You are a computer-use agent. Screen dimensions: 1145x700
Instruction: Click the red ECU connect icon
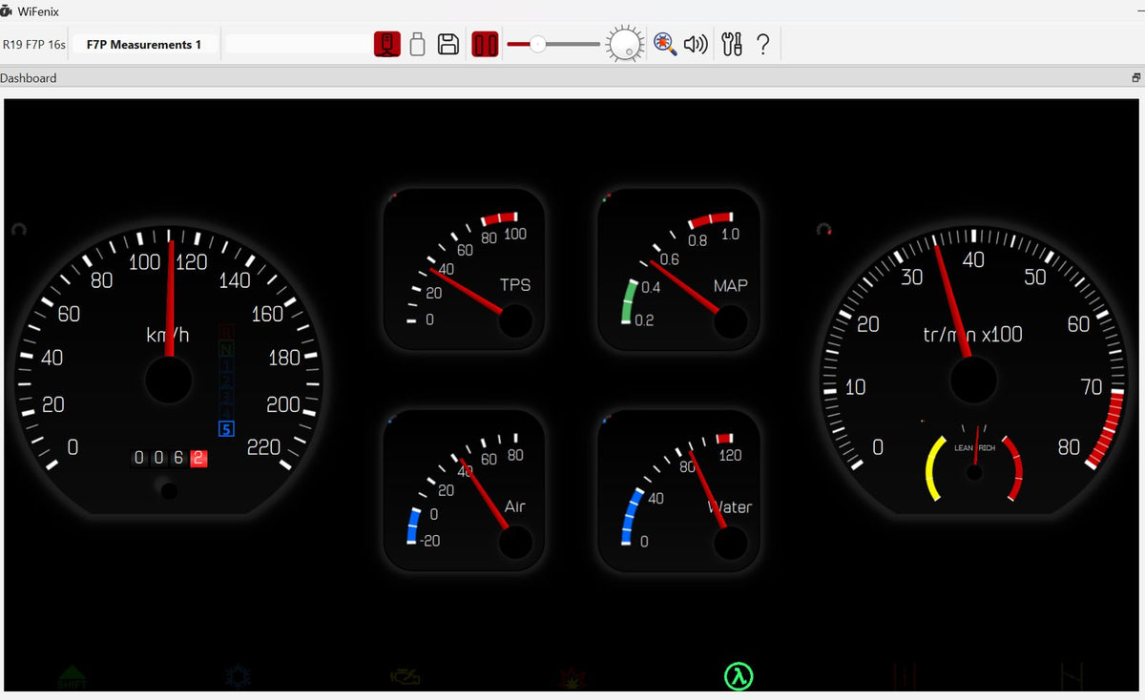386,44
